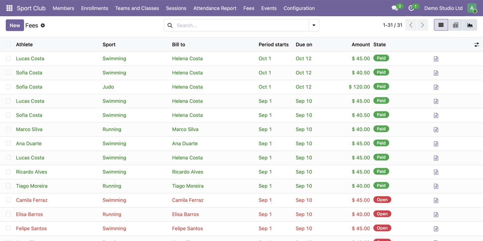
Task: Switch to list view
Action: (441, 25)
